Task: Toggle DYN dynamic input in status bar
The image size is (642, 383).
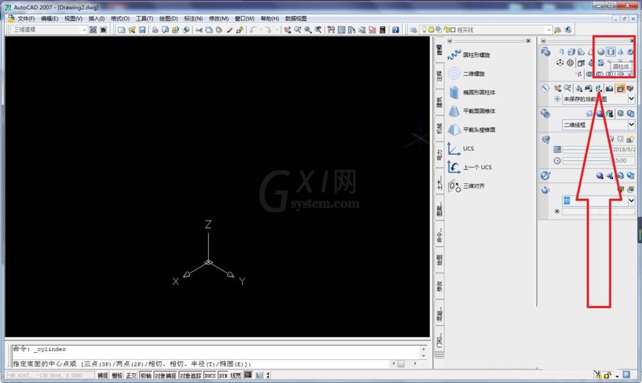Action: point(223,375)
